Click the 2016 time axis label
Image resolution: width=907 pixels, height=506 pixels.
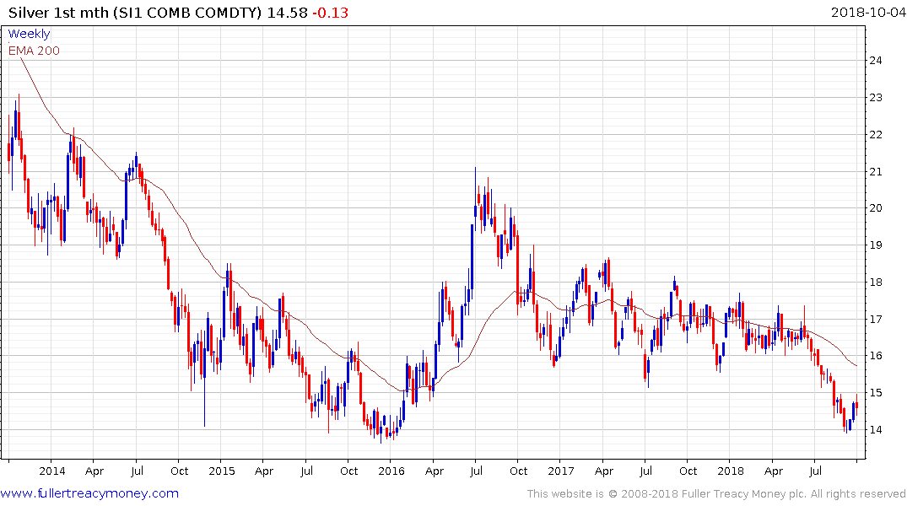click(391, 471)
